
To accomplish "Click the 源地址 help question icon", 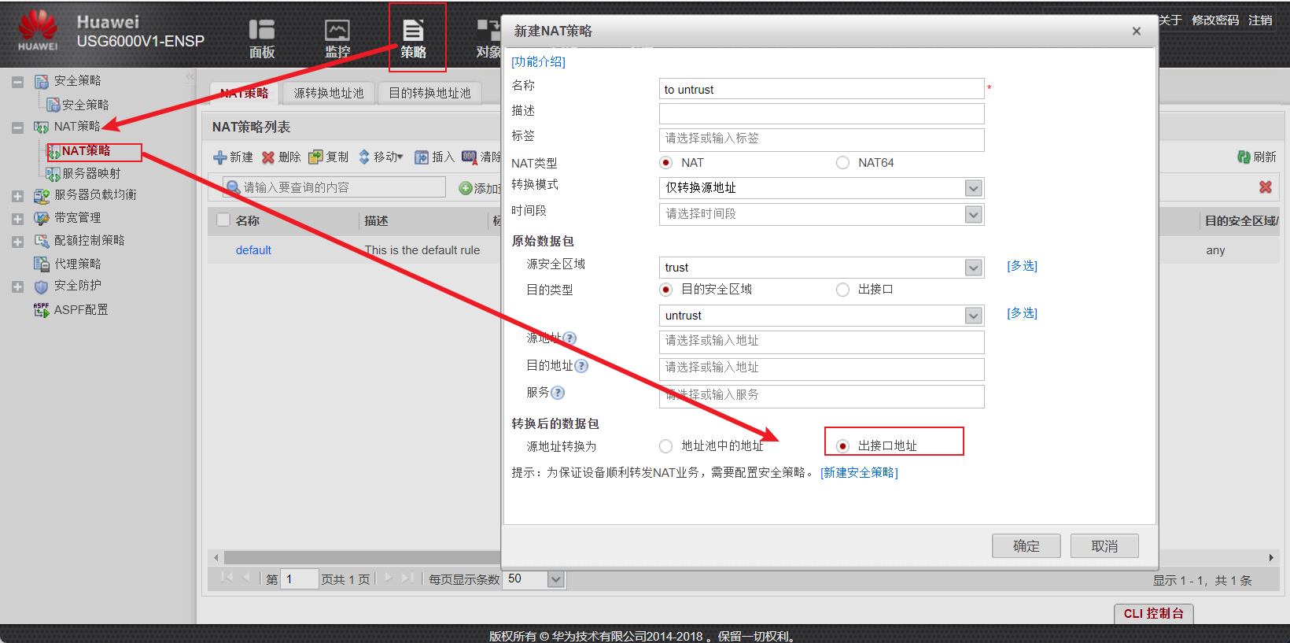I will (x=570, y=338).
